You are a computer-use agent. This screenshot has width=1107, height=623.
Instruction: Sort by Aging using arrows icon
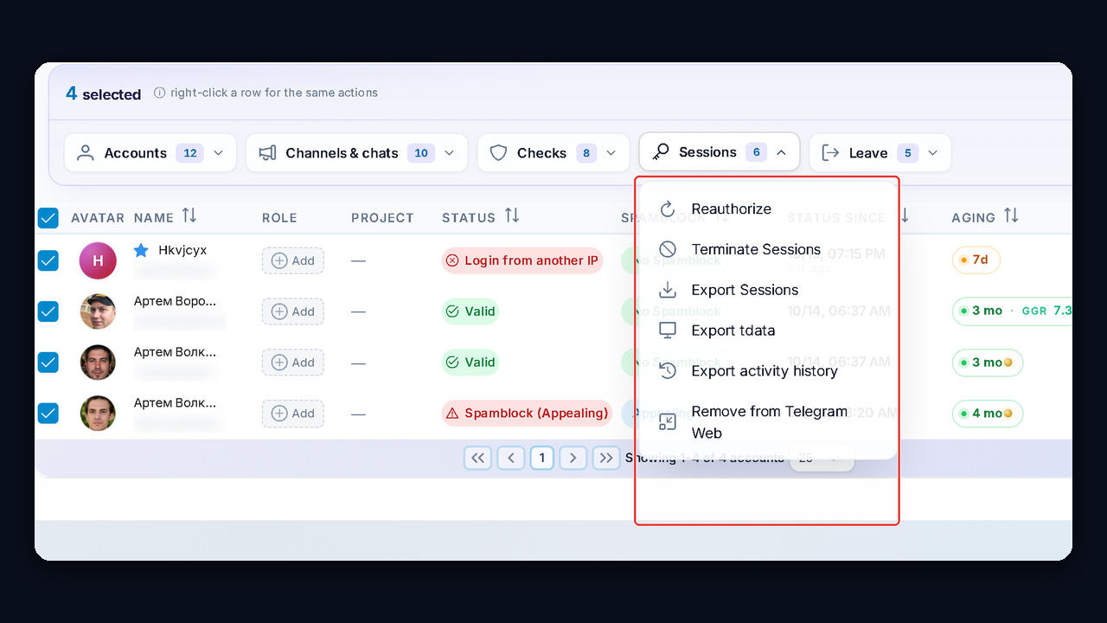1011,216
